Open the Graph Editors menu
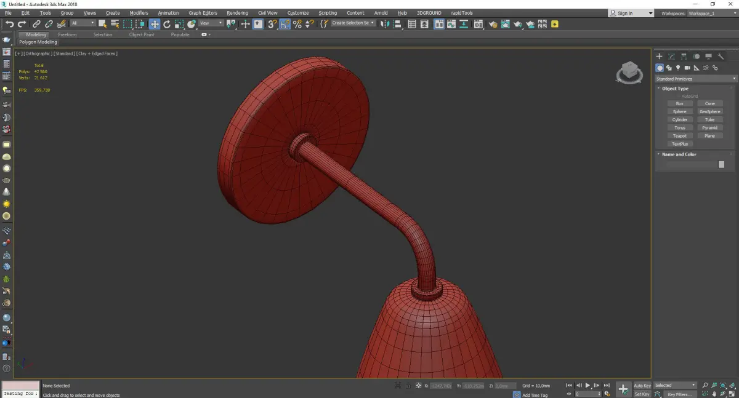 point(203,13)
